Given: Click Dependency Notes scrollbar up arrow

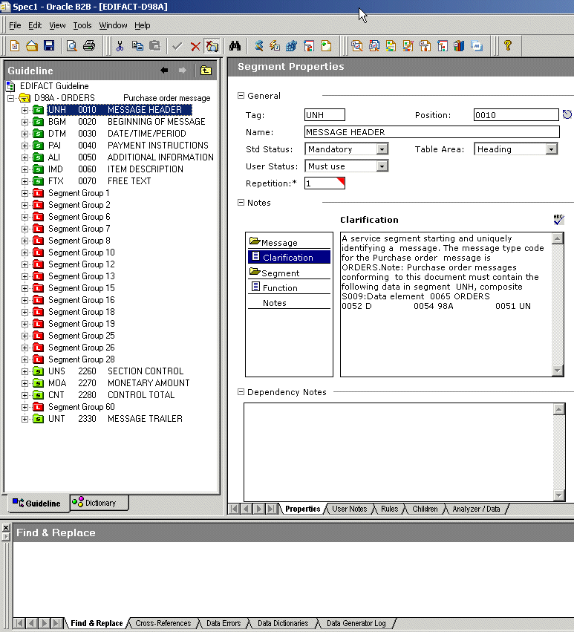Looking at the screenshot, I should pos(558,409).
